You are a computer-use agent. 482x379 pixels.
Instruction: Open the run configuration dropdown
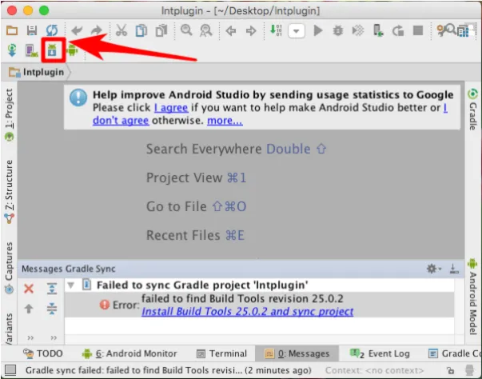[x=297, y=30]
